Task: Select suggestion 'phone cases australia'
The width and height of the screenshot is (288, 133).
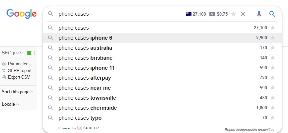Action: 162,48
